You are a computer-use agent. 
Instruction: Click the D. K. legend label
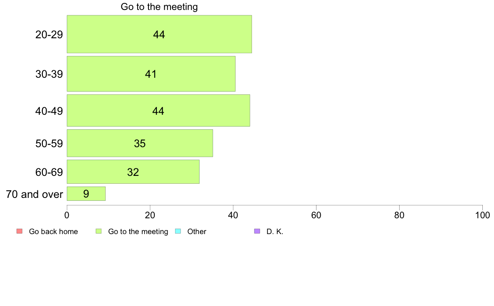tap(275, 232)
